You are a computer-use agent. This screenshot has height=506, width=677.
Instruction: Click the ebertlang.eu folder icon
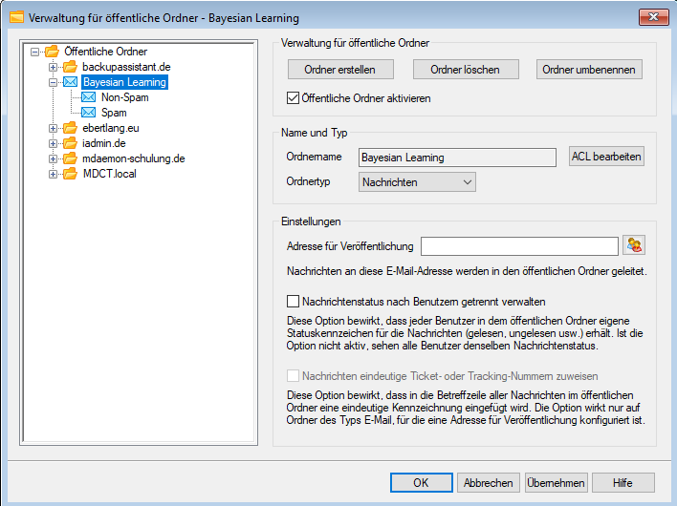pos(70,128)
